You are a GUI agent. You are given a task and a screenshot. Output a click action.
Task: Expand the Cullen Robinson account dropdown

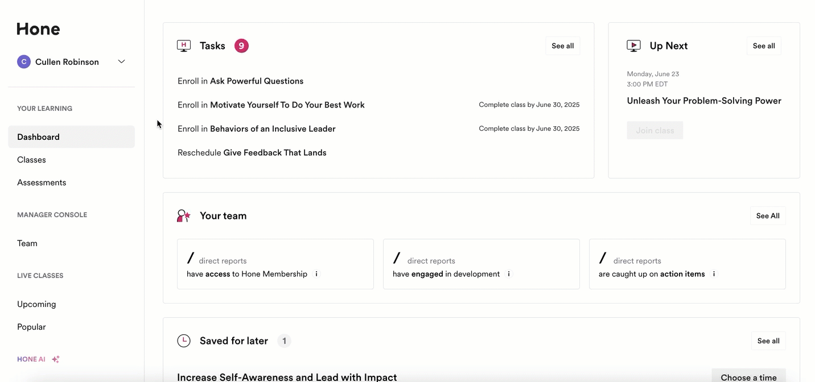point(121,62)
